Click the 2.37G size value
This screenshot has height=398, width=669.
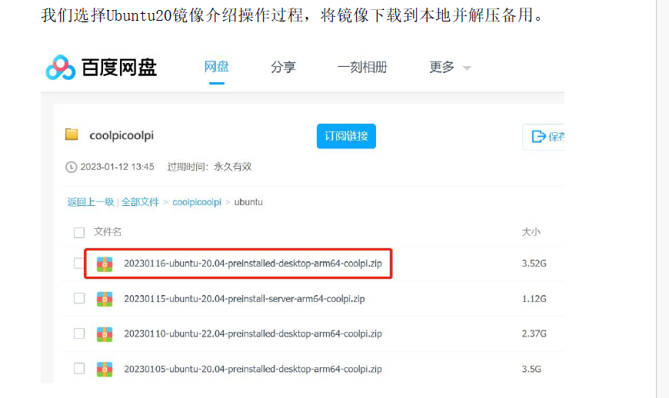[534, 333]
